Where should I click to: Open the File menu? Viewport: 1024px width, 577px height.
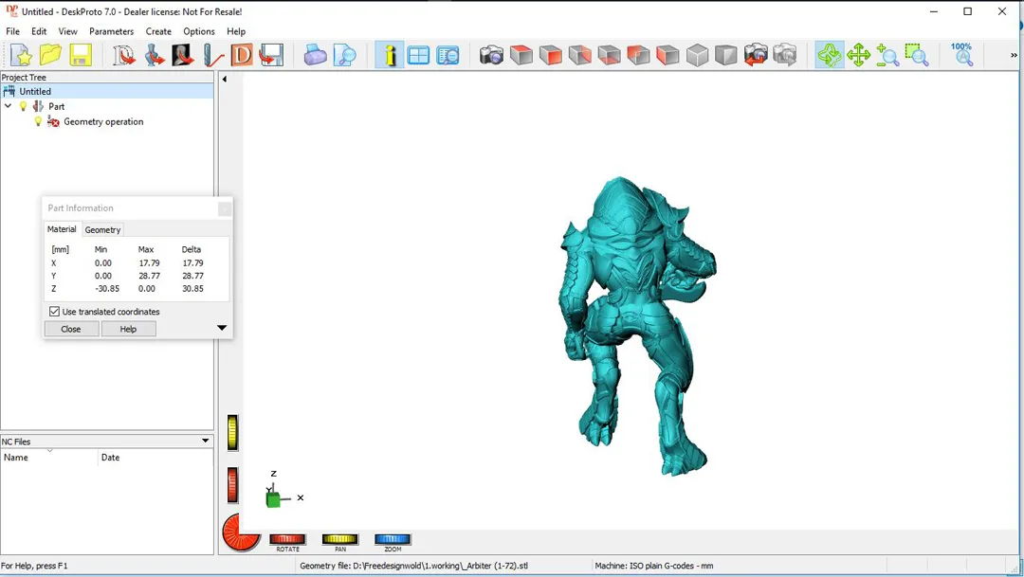(x=12, y=31)
